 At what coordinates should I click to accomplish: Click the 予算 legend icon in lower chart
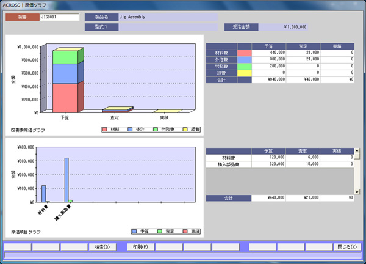135,232
